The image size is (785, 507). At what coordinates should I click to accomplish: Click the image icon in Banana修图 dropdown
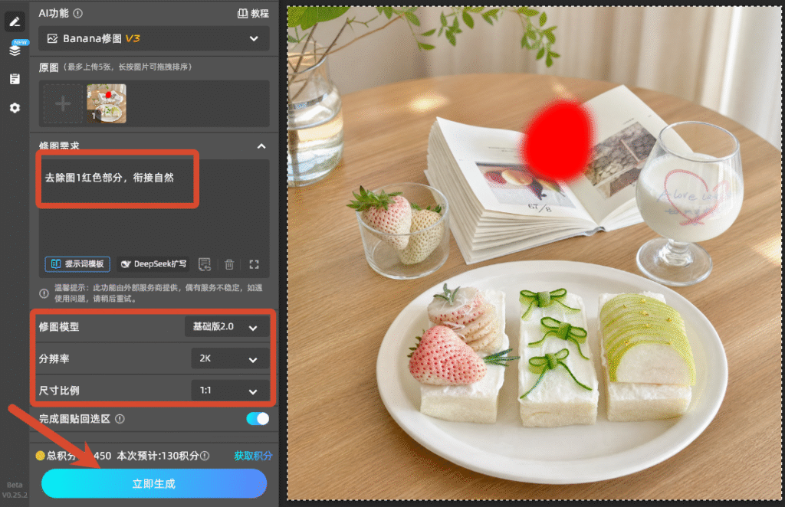click(52, 38)
